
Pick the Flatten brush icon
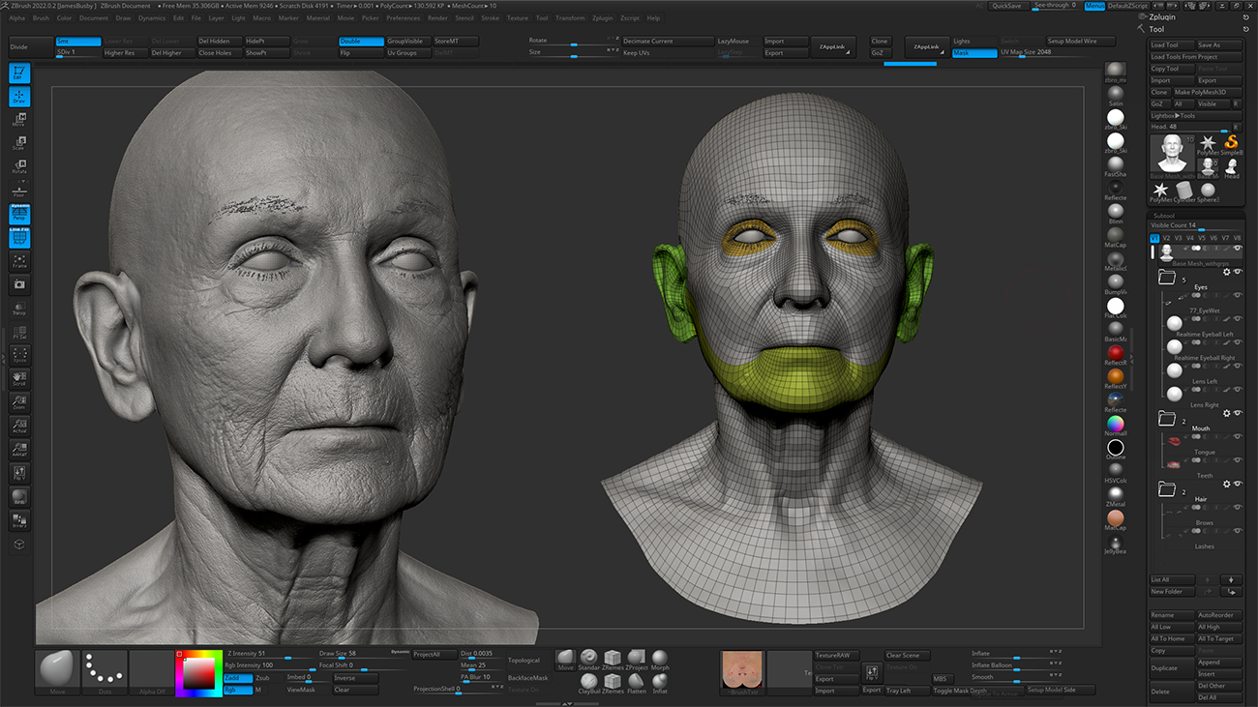pyautogui.click(x=637, y=681)
